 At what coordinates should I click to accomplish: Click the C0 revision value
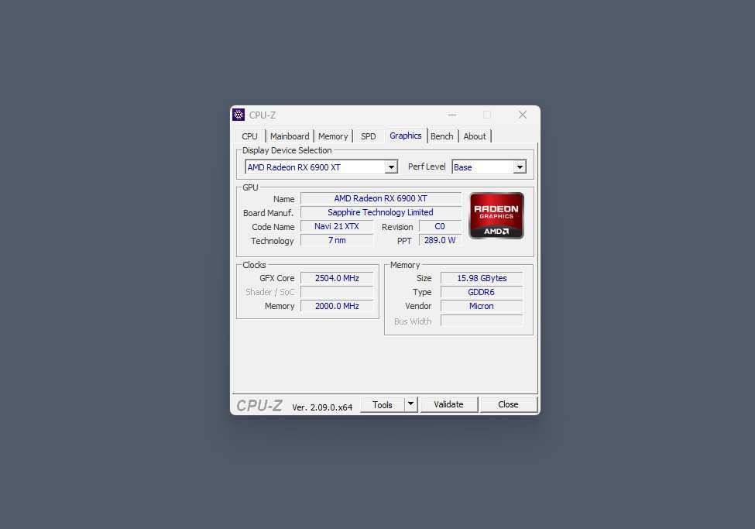(440, 226)
